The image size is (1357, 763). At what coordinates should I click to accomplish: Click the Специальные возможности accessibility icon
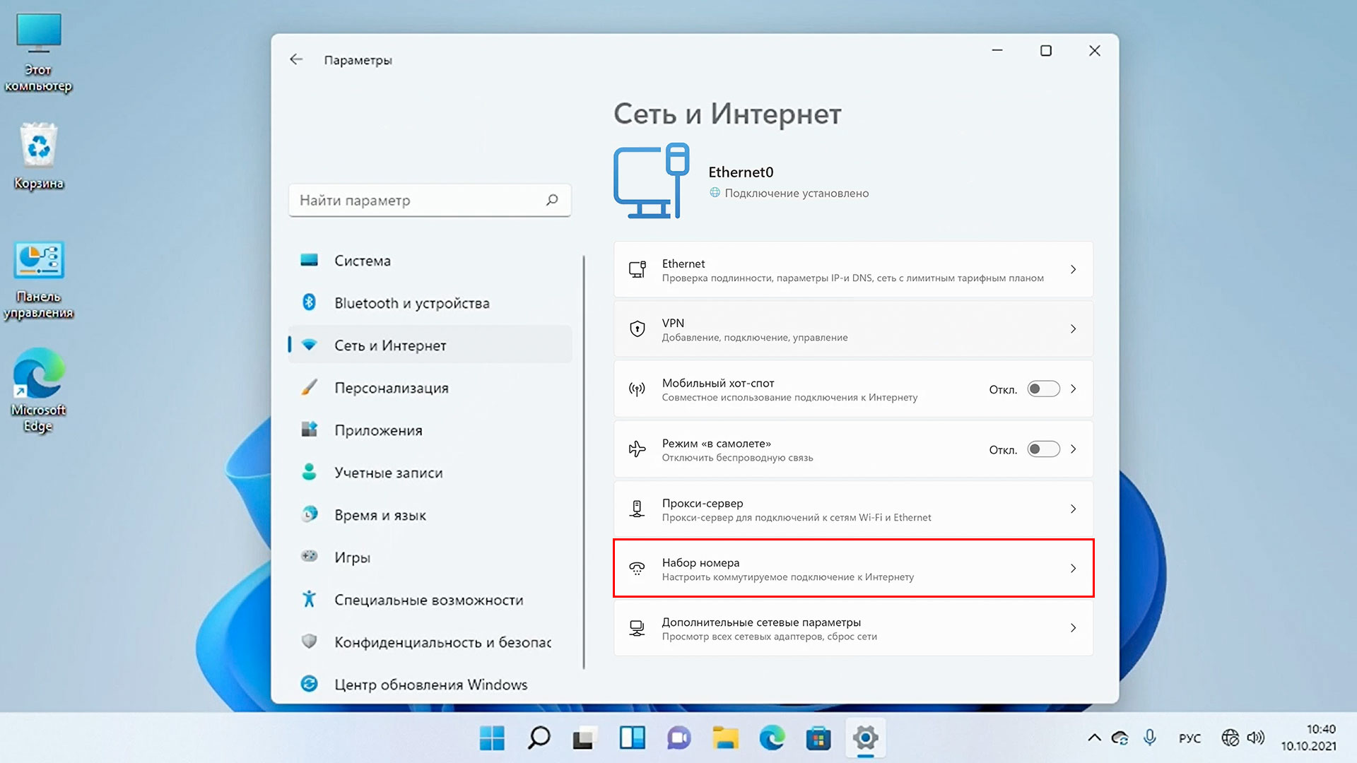point(309,599)
